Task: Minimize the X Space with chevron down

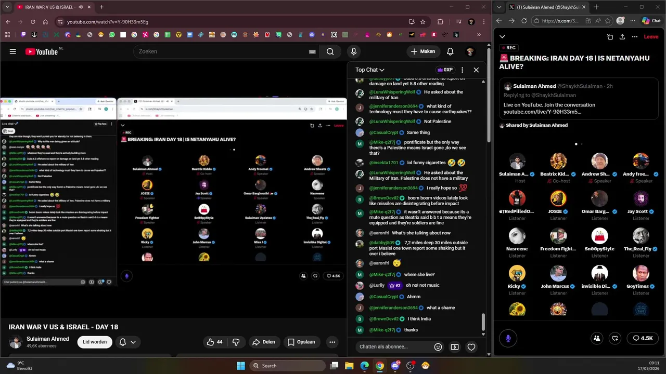Action: point(502,36)
